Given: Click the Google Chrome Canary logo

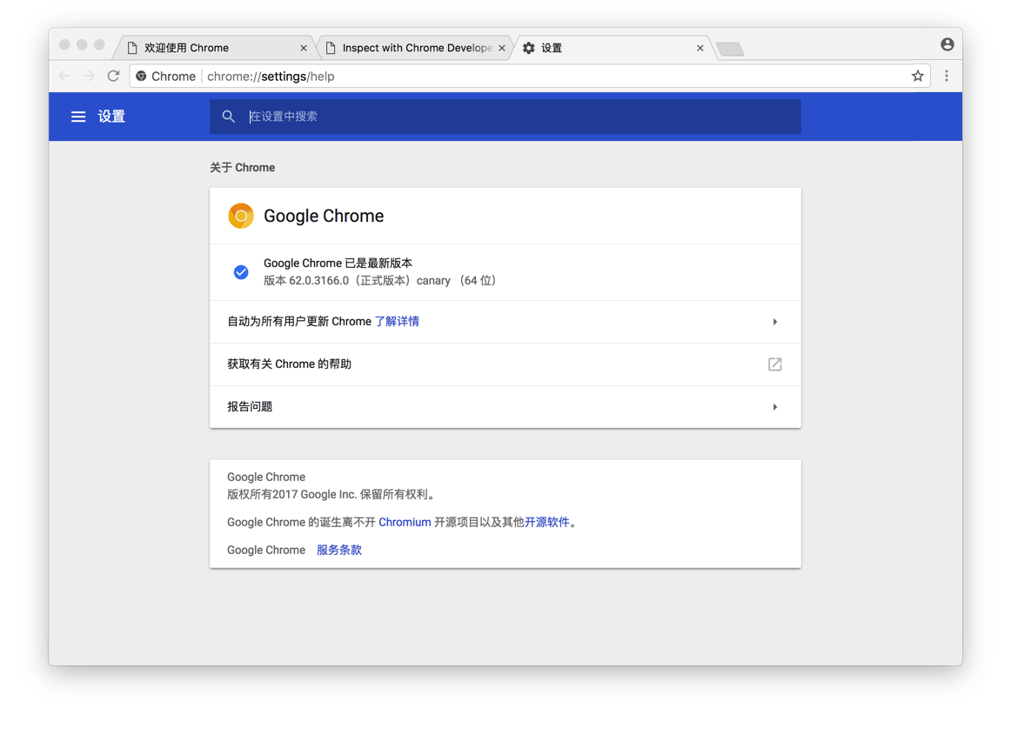Looking at the screenshot, I should [x=241, y=216].
